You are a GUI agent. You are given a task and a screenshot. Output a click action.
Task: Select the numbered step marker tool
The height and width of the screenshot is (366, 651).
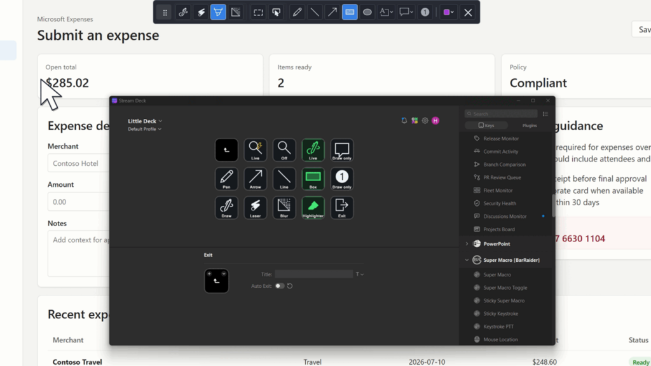click(x=425, y=13)
